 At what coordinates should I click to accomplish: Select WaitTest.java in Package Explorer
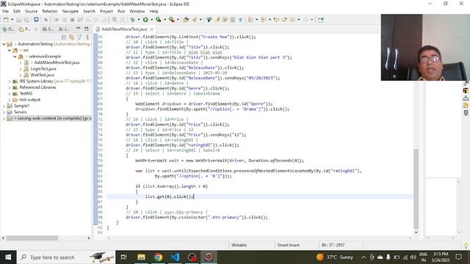[x=43, y=75]
